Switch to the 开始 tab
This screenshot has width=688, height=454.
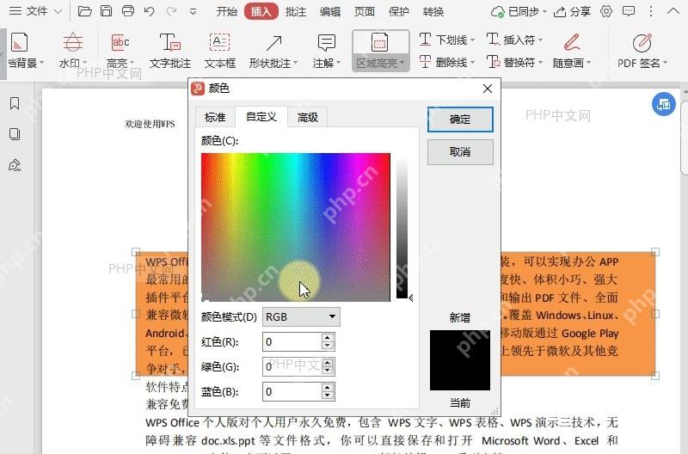pyautogui.click(x=227, y=11)
